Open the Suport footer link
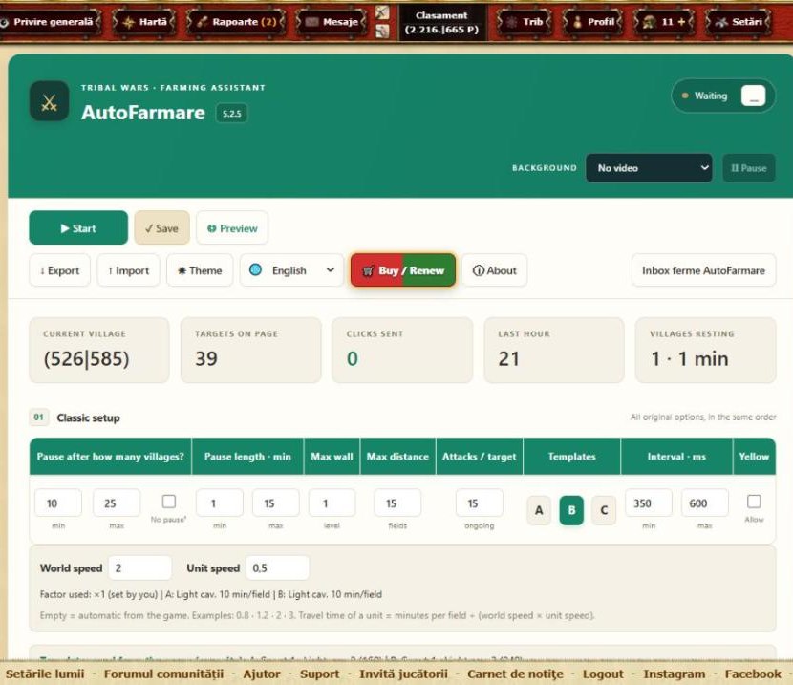 [320, 674]
